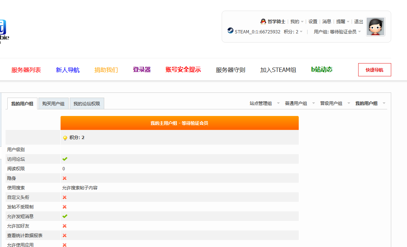Click the 阅读权限 row label
Image resolution: width=407 pixels, height=247 pixels.
pyautogui.click(x=16, y=169)
